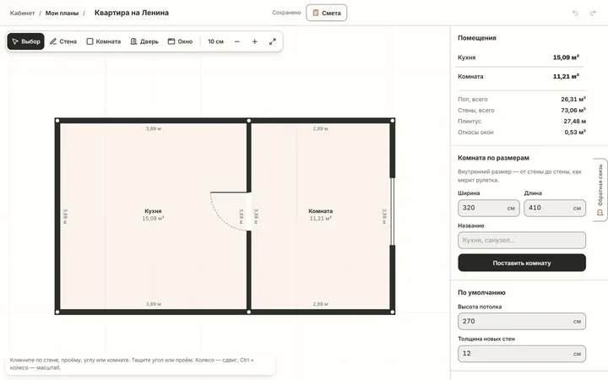
Task: Select the window opening on right wall
Action: 393,211
